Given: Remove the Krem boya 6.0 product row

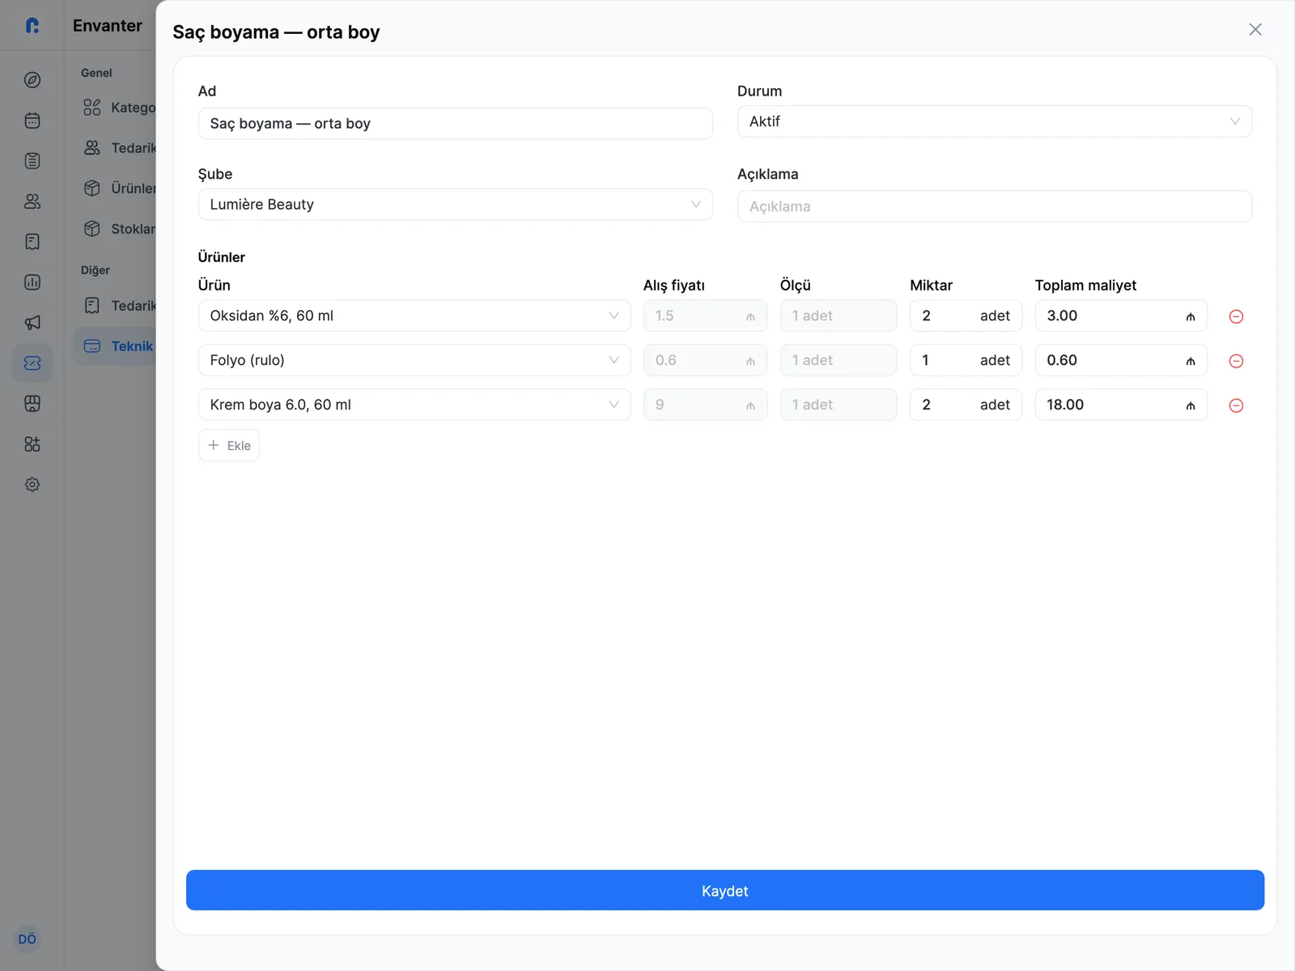Looking at the screenshot, I should pos(1236,405).
